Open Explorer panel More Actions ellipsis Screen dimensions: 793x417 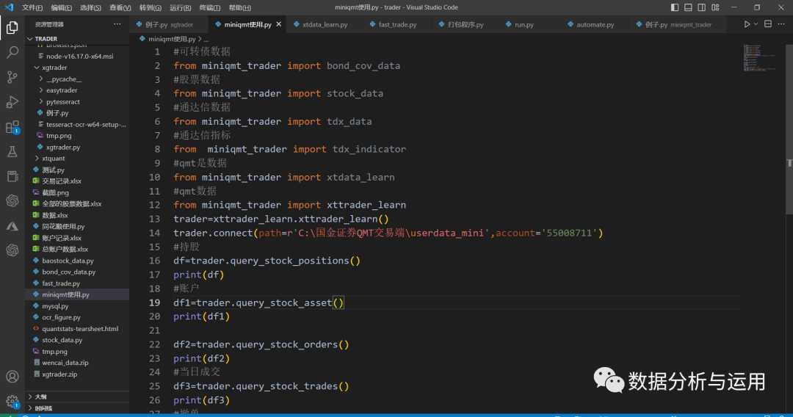coord(117,24)
